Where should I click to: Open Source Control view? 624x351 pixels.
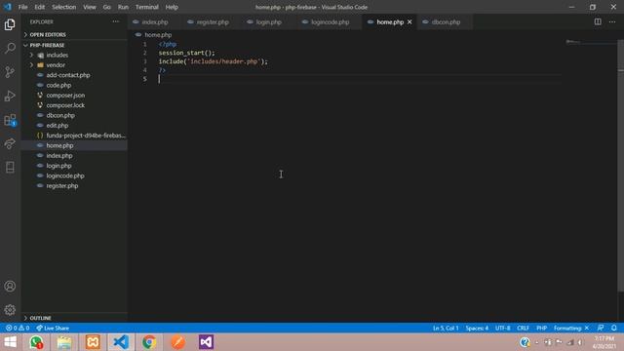pos(10,72)
